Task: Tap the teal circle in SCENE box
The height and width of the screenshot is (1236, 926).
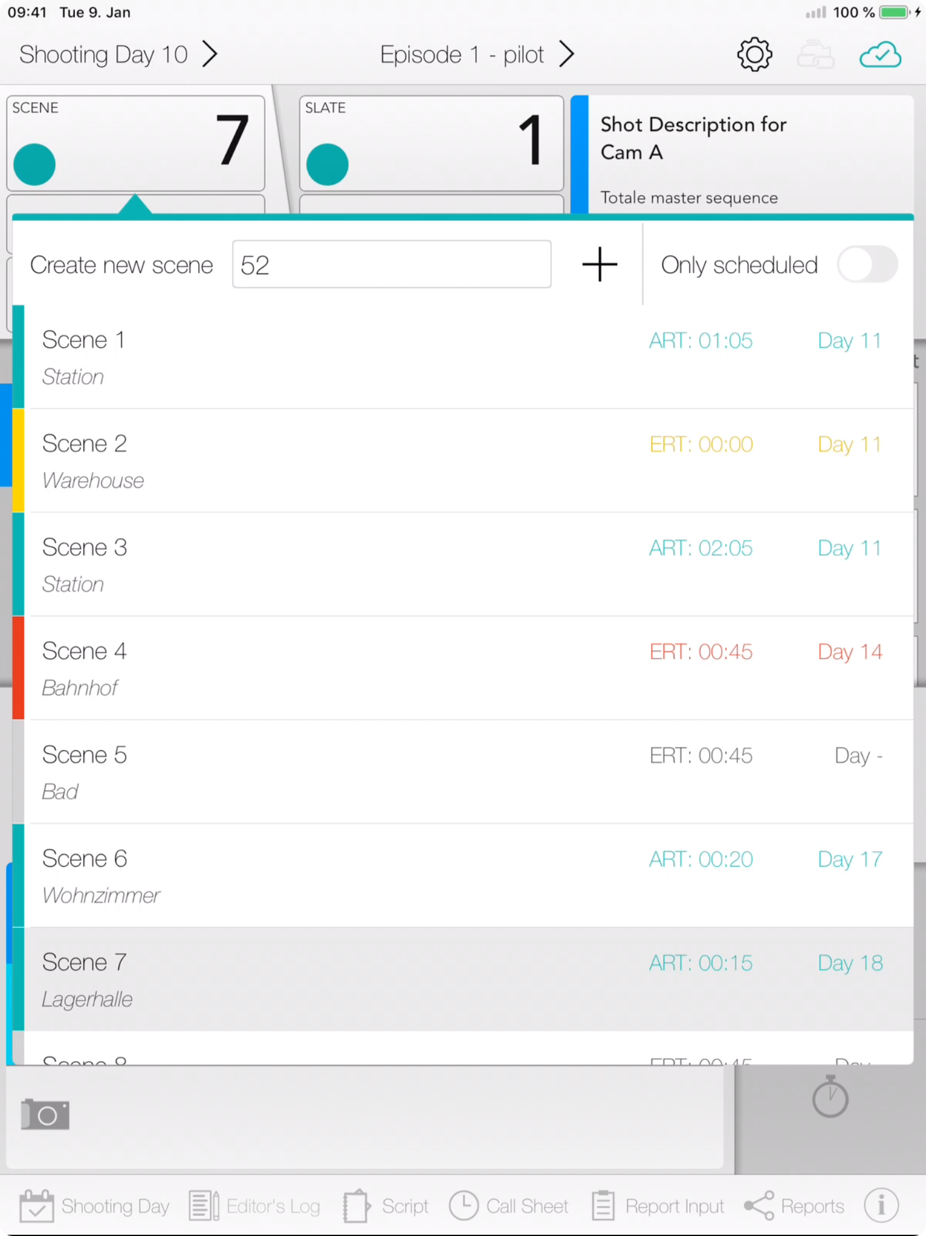Action: click(x=35, y=165)
